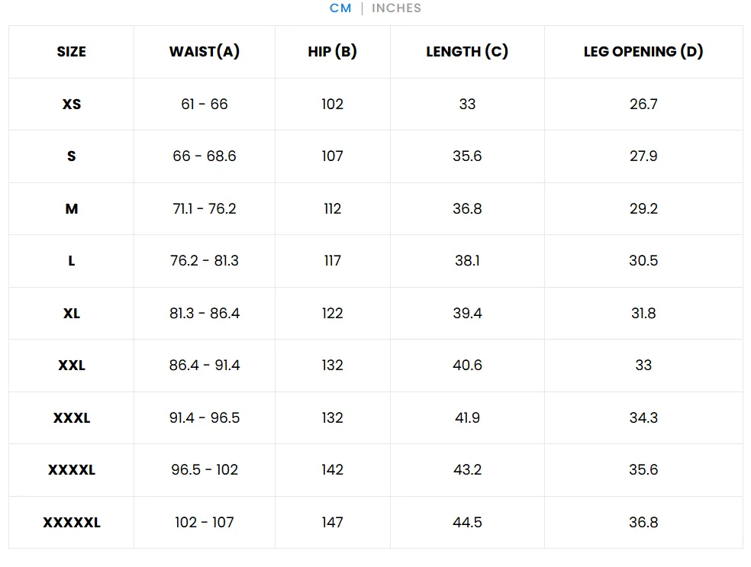
Task: Click length value 41.9 for XXXL
Action: (x=467, y=418)
